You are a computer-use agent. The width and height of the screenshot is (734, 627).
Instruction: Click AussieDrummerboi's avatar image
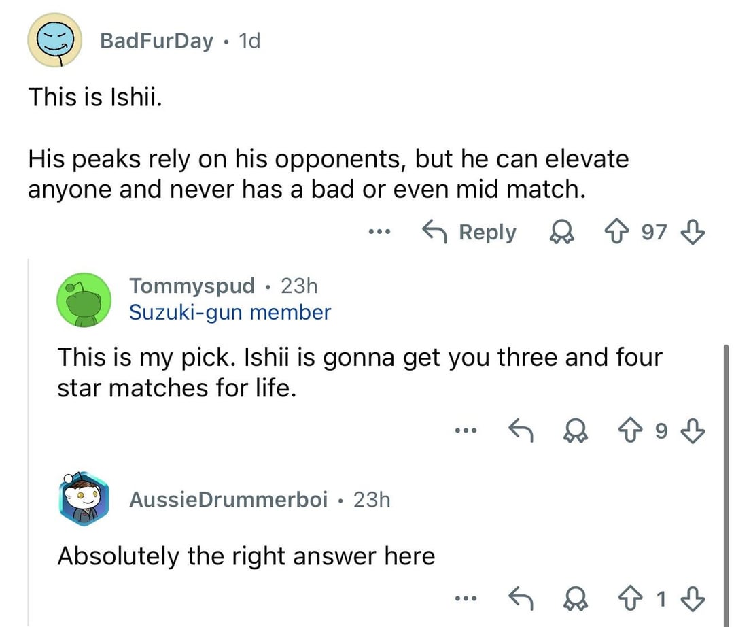[84, 501]
